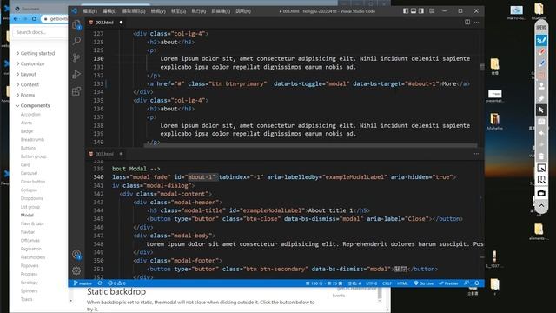Image resolution: width=556 pixels, height=313 pixels.
Task: Open the Customize Layout icon in title bar
Action: (x=432, y=11)
